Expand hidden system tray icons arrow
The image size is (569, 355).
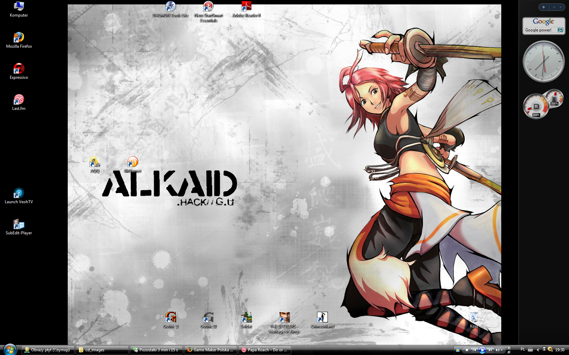pyautogui.click(x=538, y=350)
